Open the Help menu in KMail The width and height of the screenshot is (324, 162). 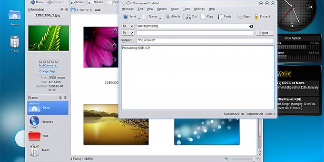click(212, 9)
